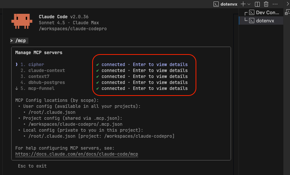Image resolution: width=290 pixels, height=175 pixels.
Task: Click the header /workspaces/claude-codepro directory path
Action: pos(73,29)
